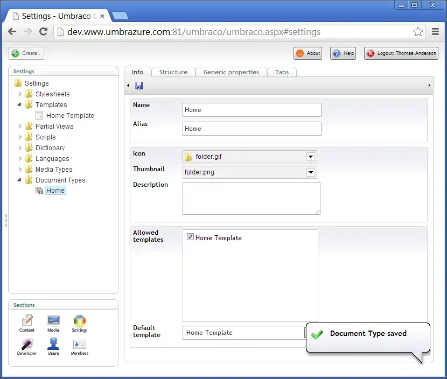Switch to the Tabs tab

(x=282, y=72)
